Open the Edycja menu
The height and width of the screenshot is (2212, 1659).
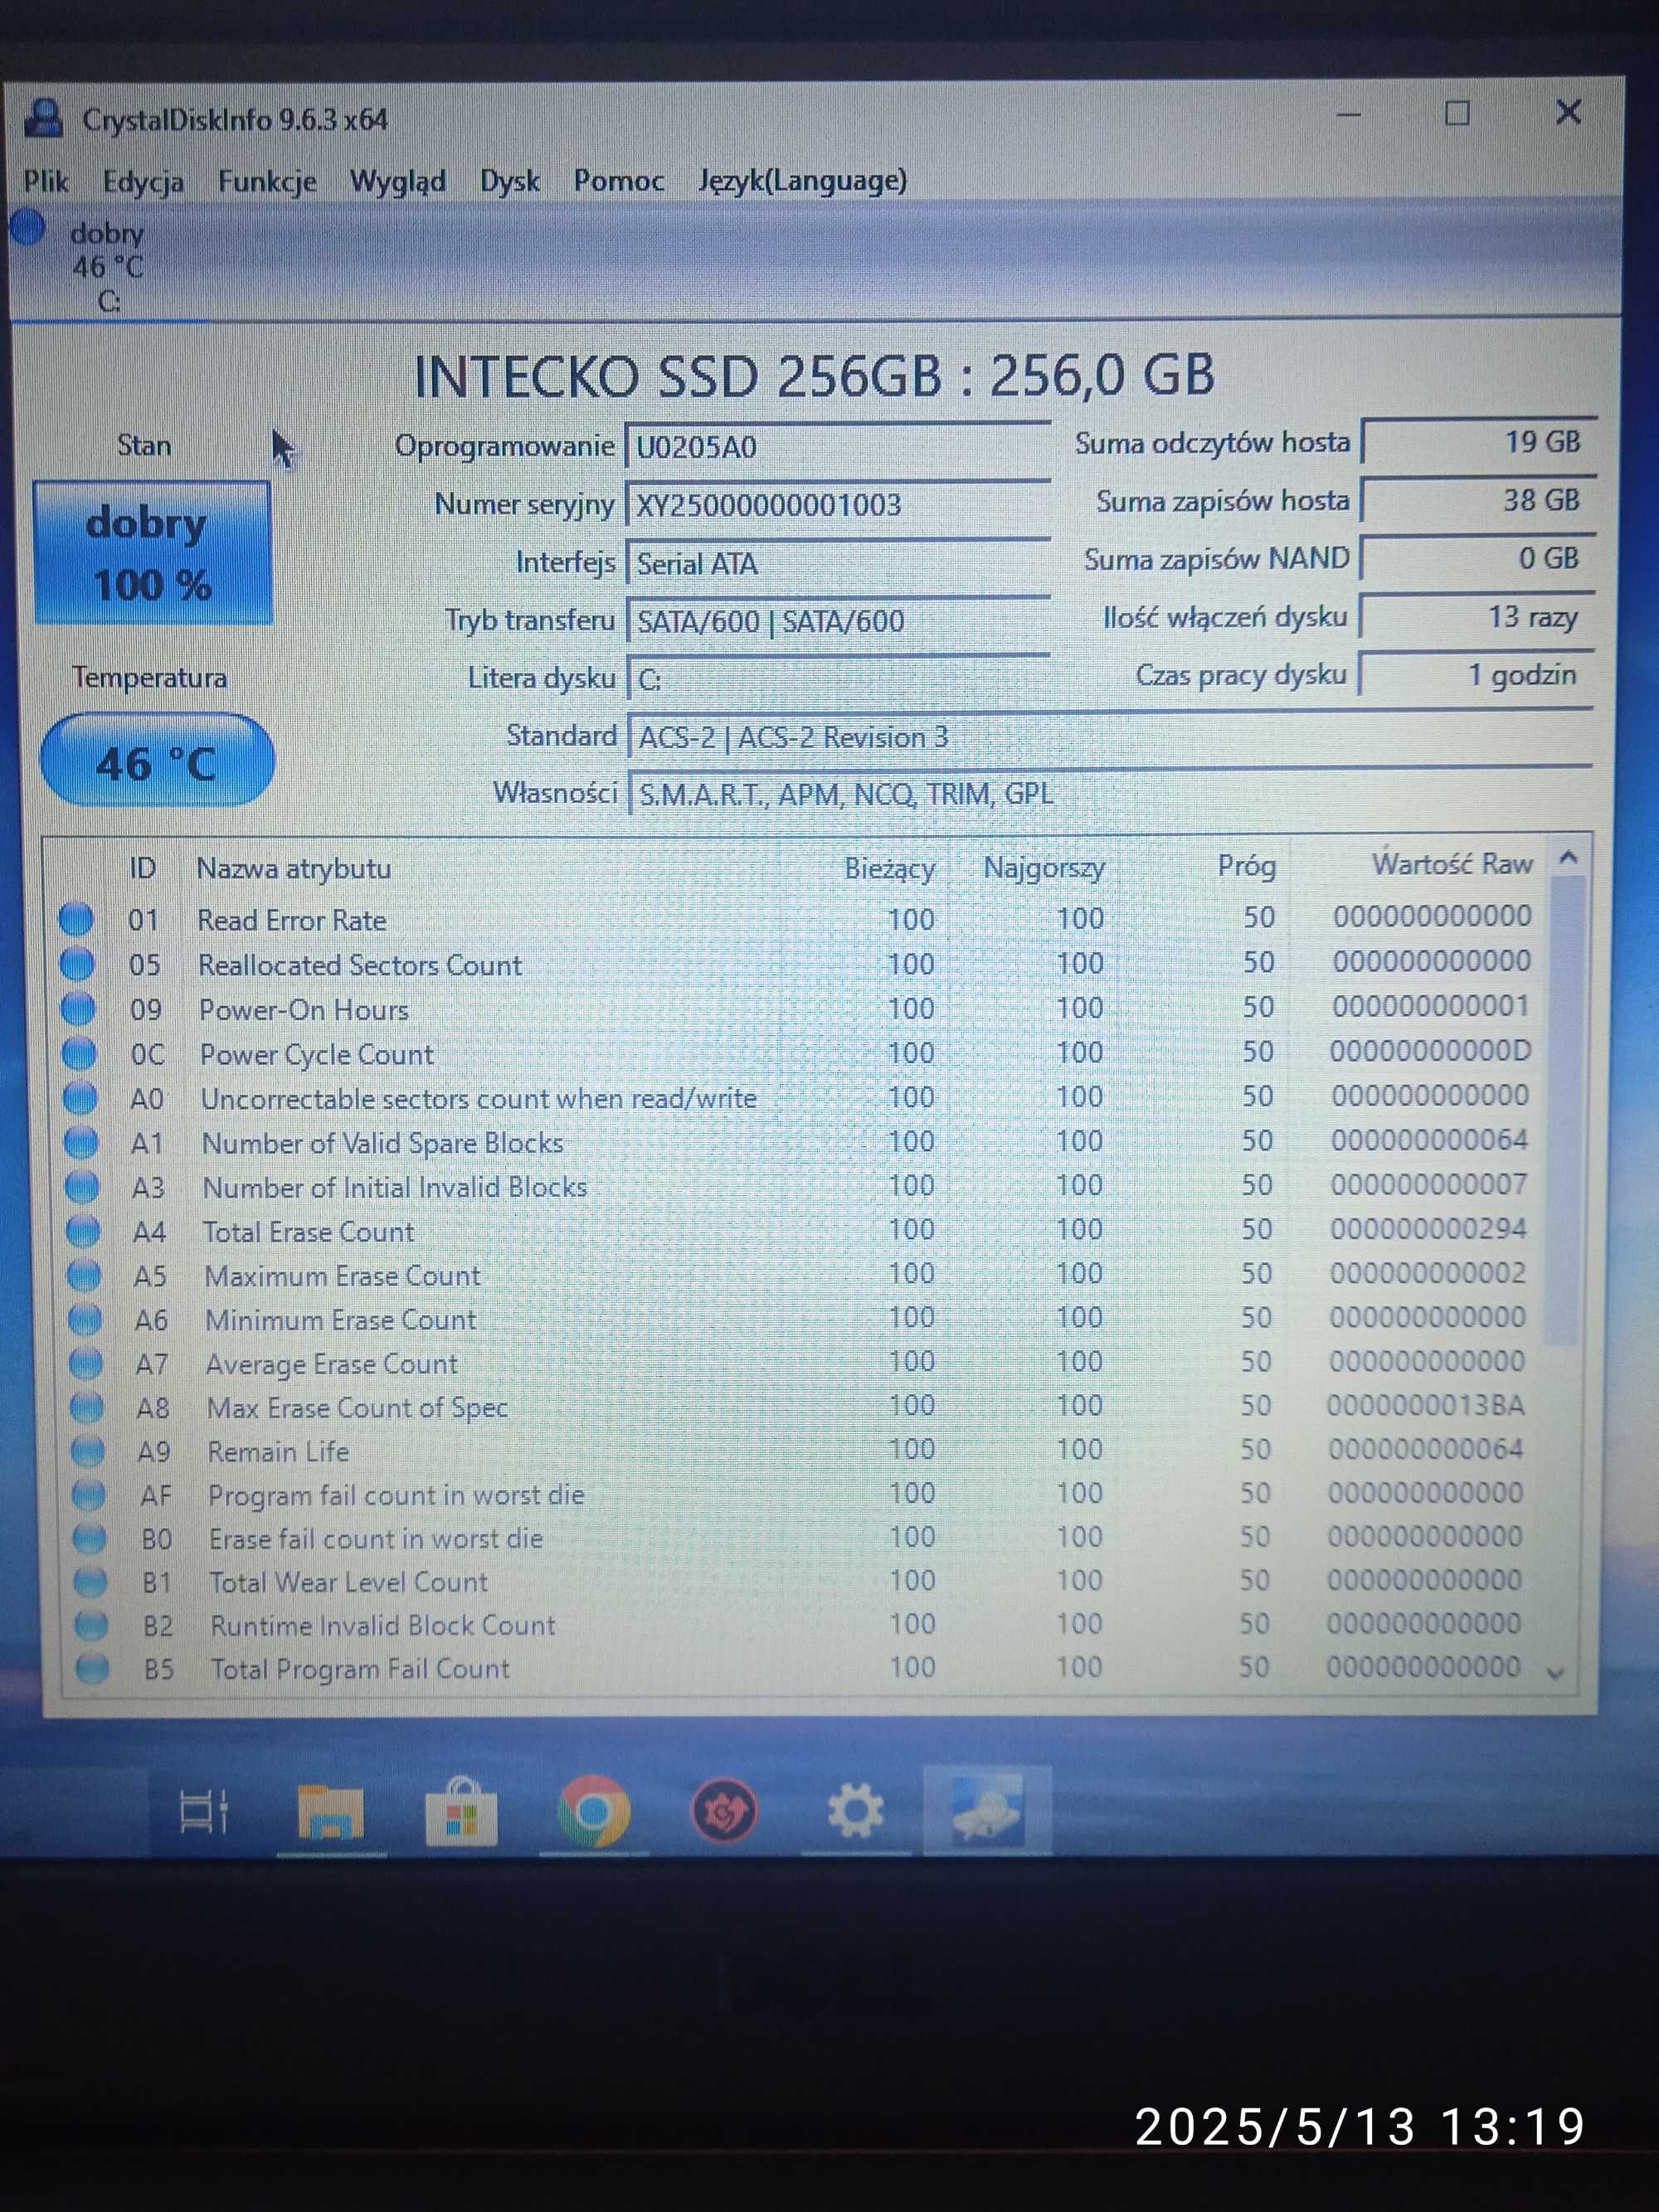(x=143, y=182)
